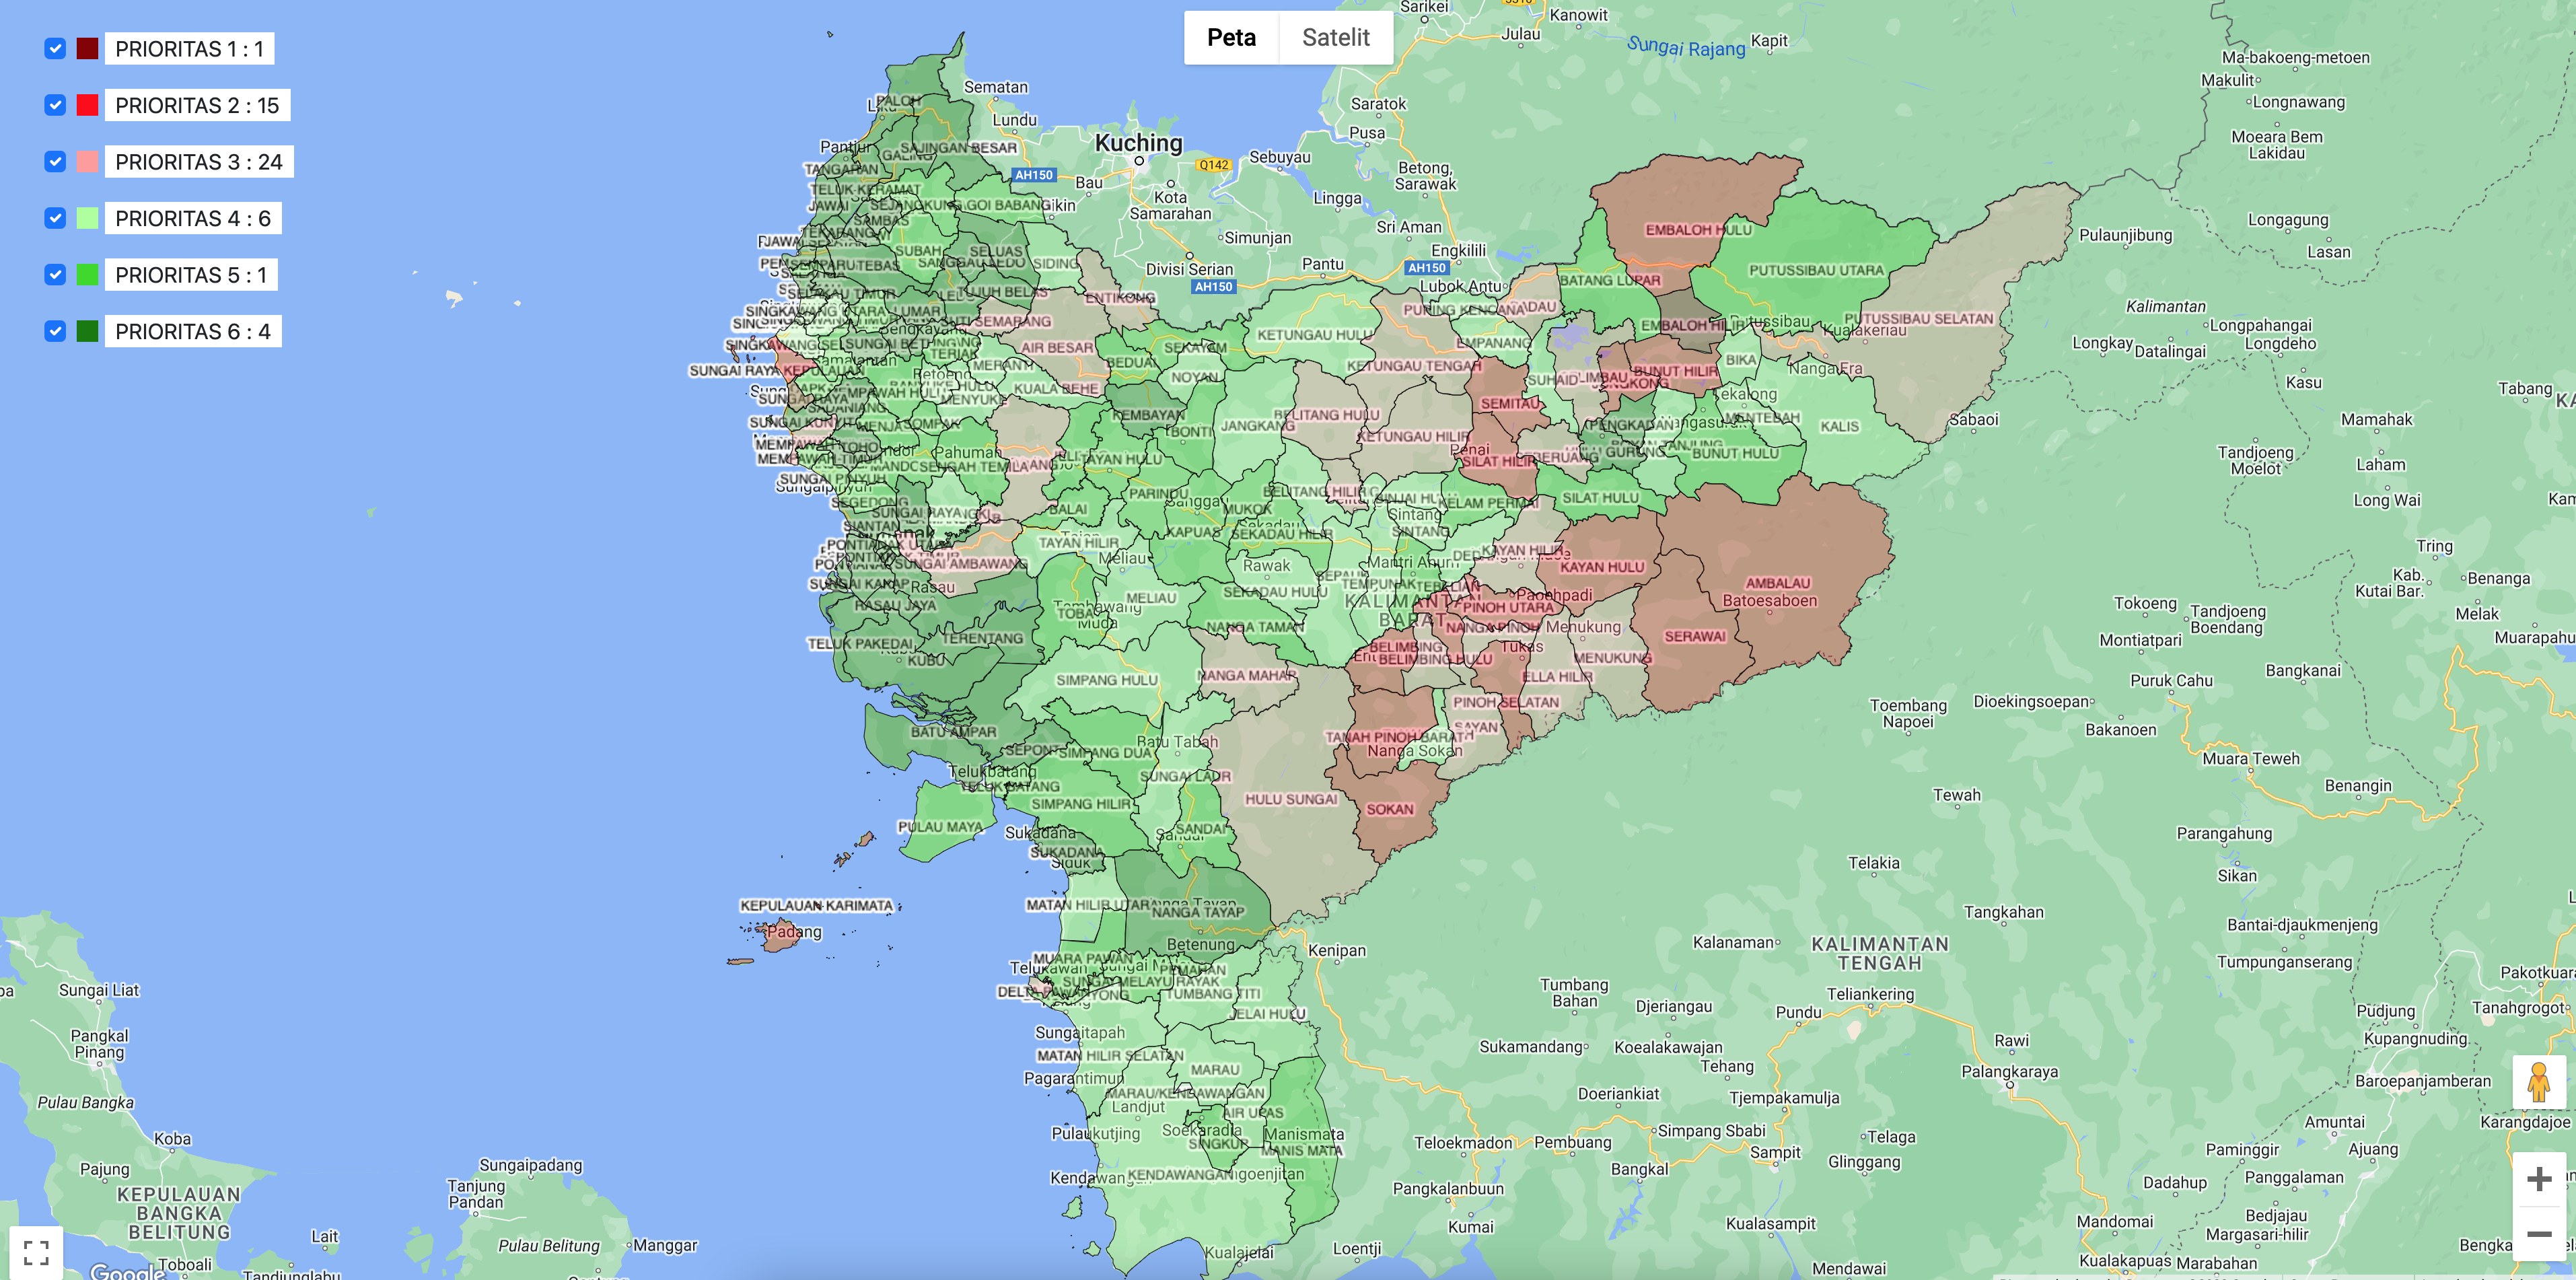Click the bright red PRIORITAS 2 swatch
The image size is (2576, 1280).
coord(88,105)
